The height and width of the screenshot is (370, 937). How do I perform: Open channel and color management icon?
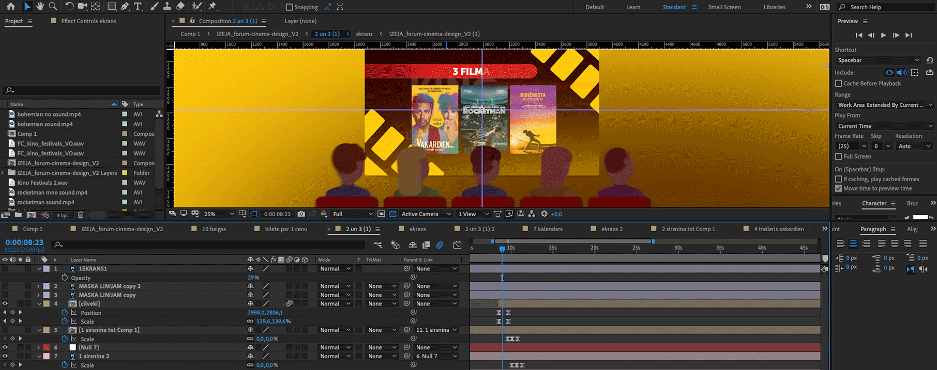(324, 214)
